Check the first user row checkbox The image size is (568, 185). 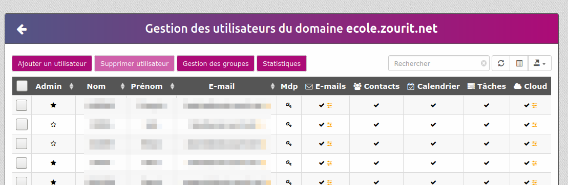point(22,105)
